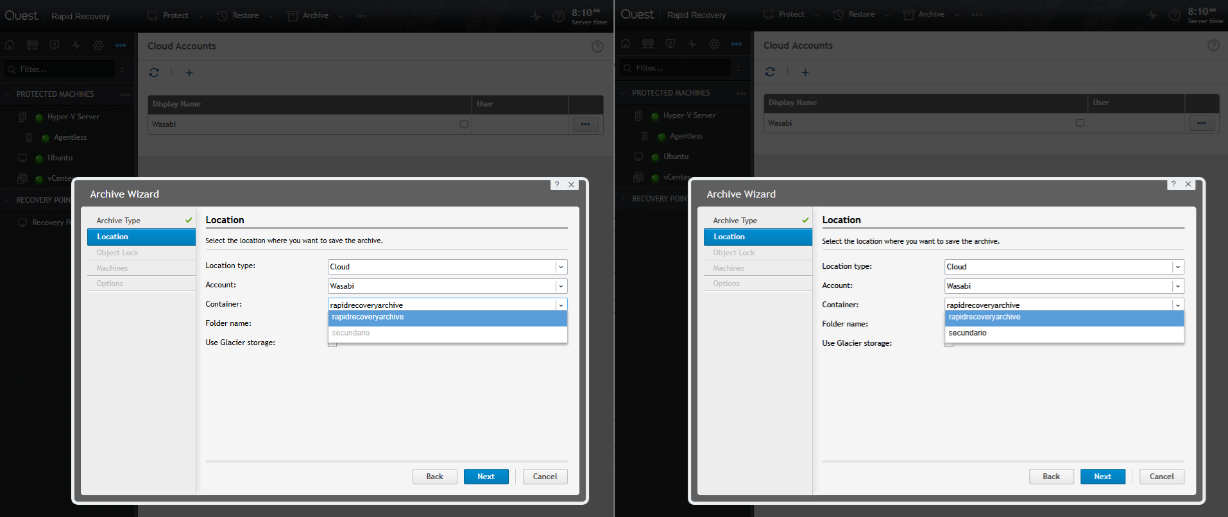Click Cancel in the right Archive Wizard
Screen dimensions: 1228x517
coord(1161,477)
